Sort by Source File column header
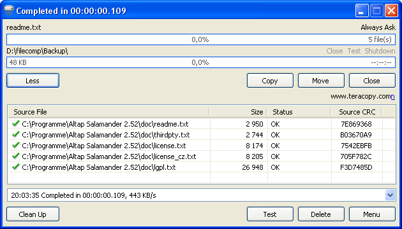 click(x=108, y=112)
